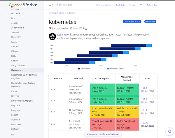Viewport: 175px width, 138px height.
Task: Select Kibana in the sidebar
Action: click(14, 51)
